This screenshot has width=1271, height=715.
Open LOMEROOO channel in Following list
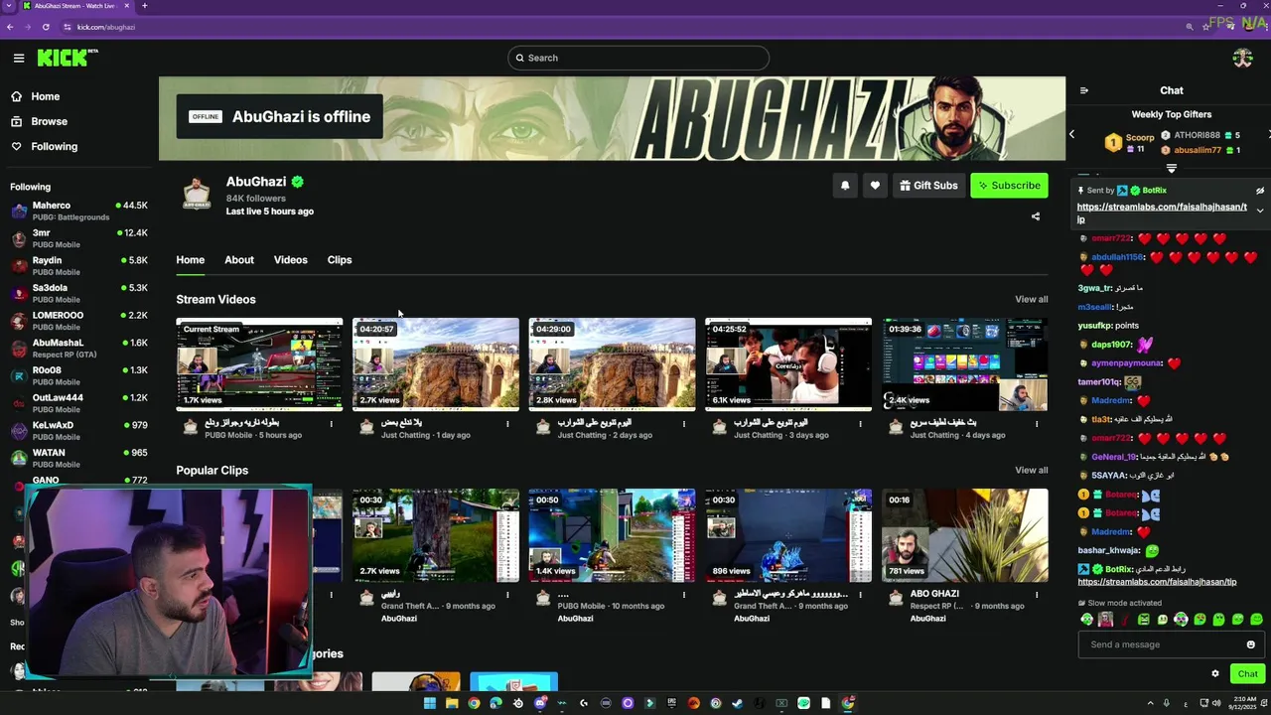[79, 321]
